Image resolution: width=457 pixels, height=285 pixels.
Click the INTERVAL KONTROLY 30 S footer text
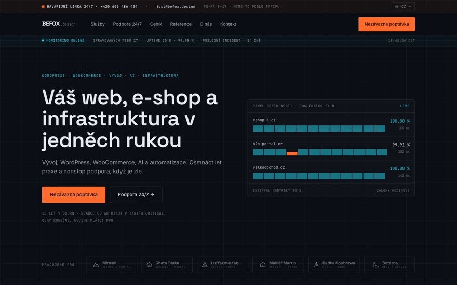click(x=277, y=191)
